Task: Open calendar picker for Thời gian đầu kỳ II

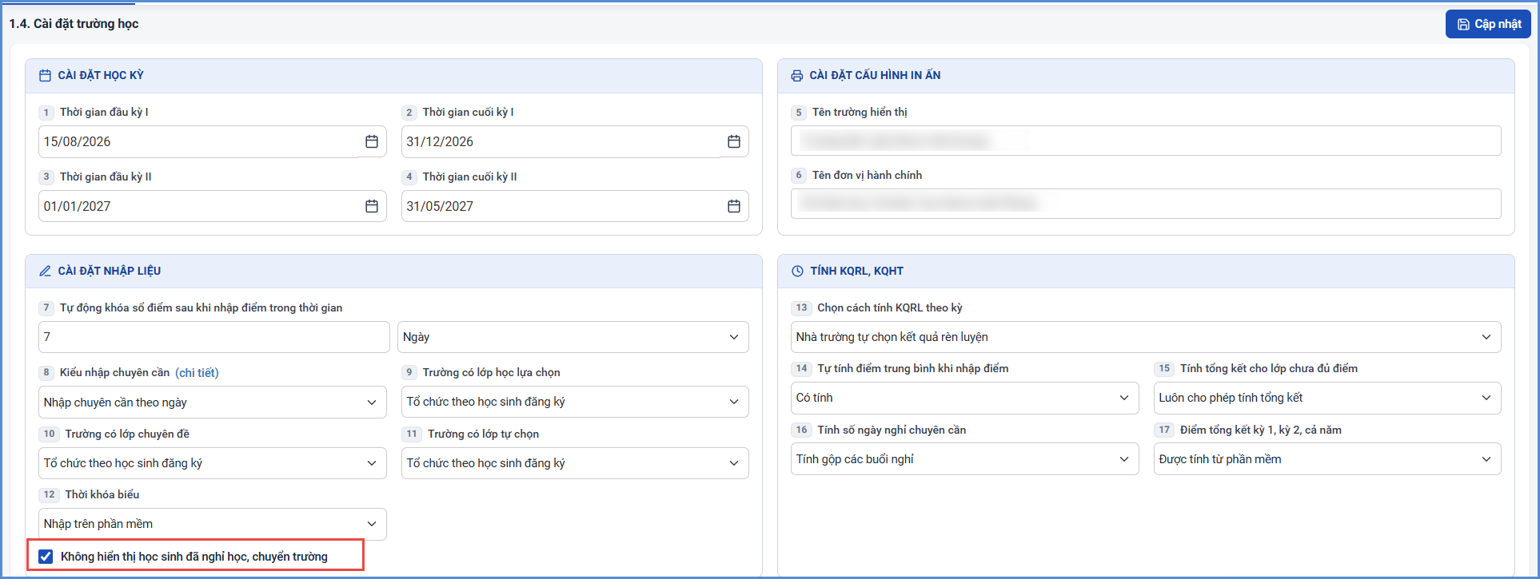Action: pos(372,206)
